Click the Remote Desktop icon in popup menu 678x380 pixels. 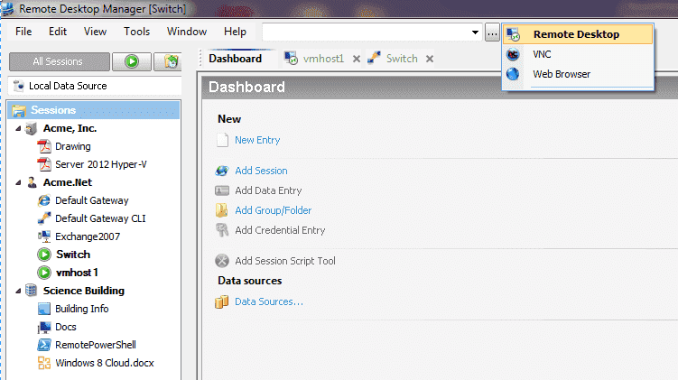(514, 34)
